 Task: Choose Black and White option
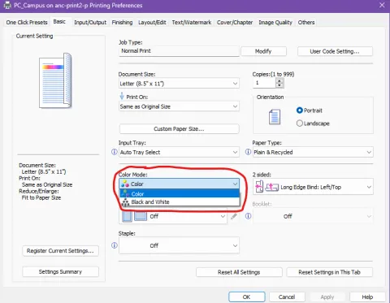180,202
